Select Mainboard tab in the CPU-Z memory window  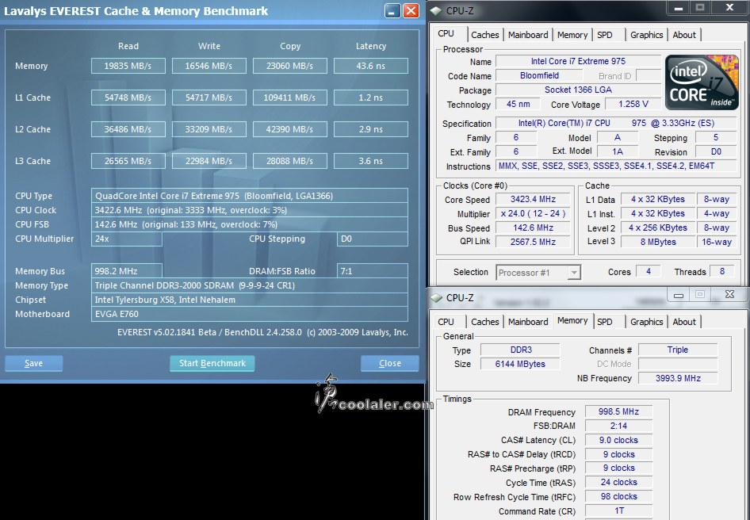(x=528, y=322)
